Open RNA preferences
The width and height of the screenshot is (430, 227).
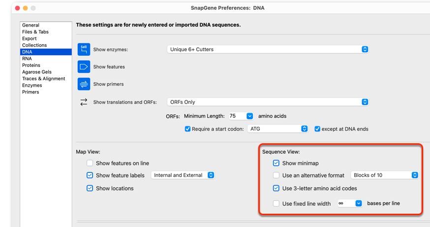[46, 59]
